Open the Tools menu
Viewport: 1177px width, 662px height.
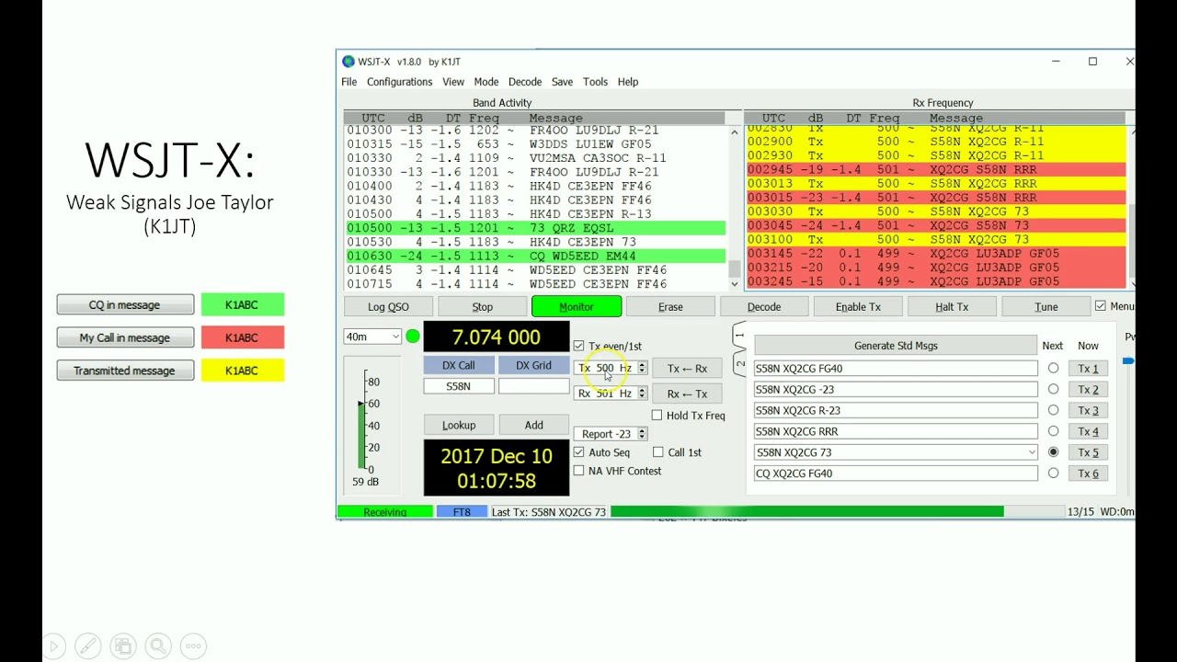[x=595, y=82]
